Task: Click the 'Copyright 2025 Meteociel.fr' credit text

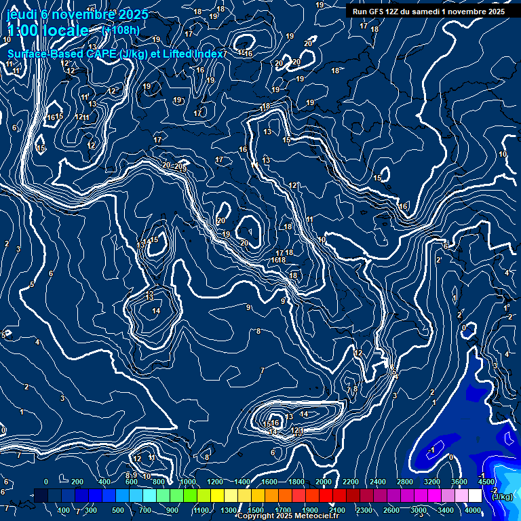Action: [288, 516]
